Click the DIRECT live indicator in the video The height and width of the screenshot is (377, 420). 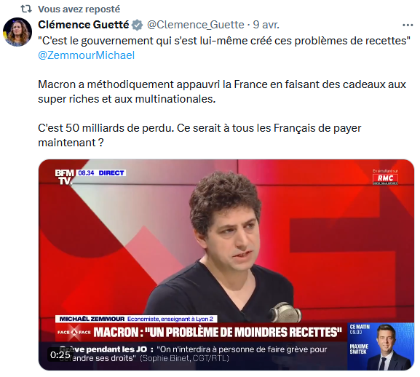(x=111, y=173)
